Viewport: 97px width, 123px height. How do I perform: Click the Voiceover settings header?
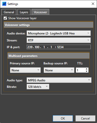(48, 25)
